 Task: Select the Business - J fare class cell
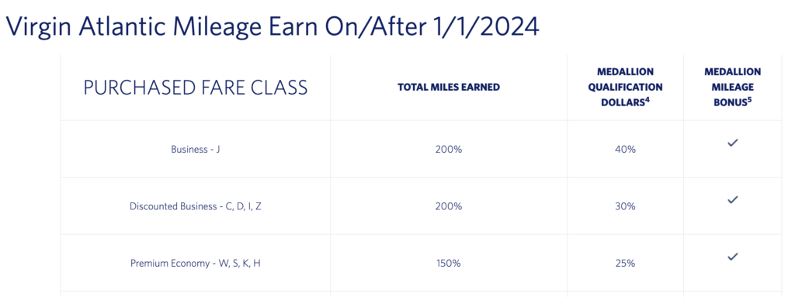pyautogui.click(x=195, y=150)
